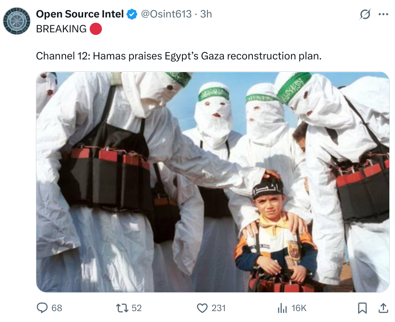Click the Channel 12 tweet text
Viewport: 395px width, 322px height.
[x=179, y=56]
